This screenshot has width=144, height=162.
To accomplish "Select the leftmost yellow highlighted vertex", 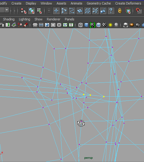I will coord(84,94).
